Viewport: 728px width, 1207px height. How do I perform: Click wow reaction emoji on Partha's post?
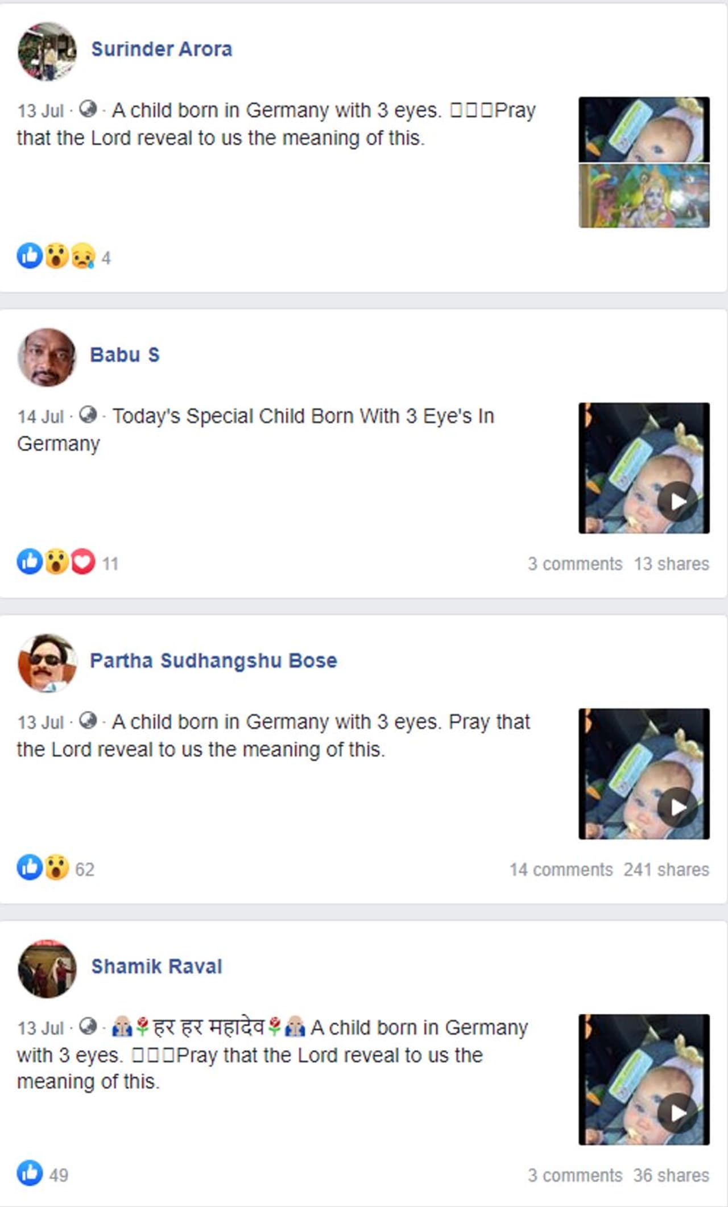pos(56,867)
